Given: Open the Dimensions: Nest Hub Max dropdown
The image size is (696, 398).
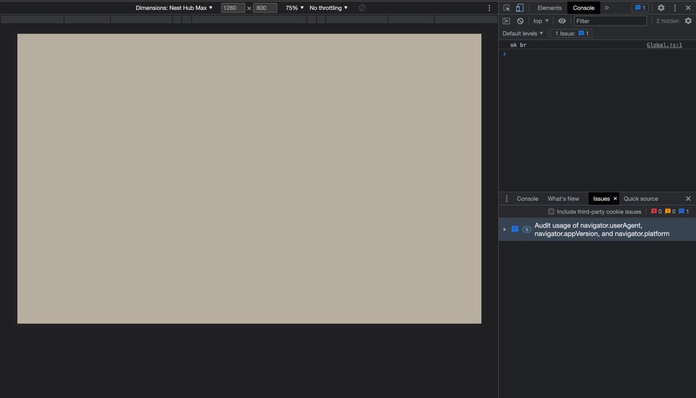Looking at the screenshot, I should point(174,8).
